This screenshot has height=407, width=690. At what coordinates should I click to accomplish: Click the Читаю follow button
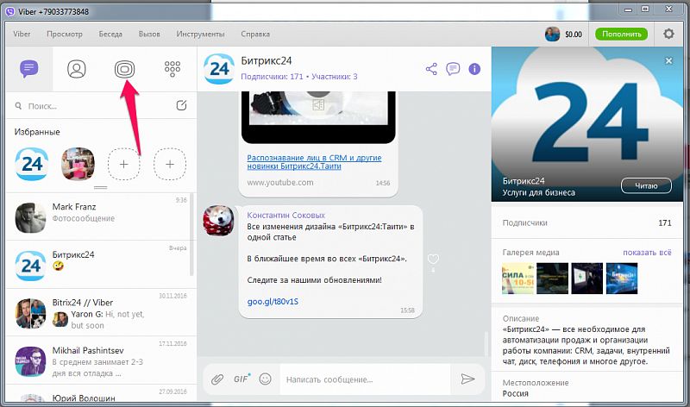[646, 185]
